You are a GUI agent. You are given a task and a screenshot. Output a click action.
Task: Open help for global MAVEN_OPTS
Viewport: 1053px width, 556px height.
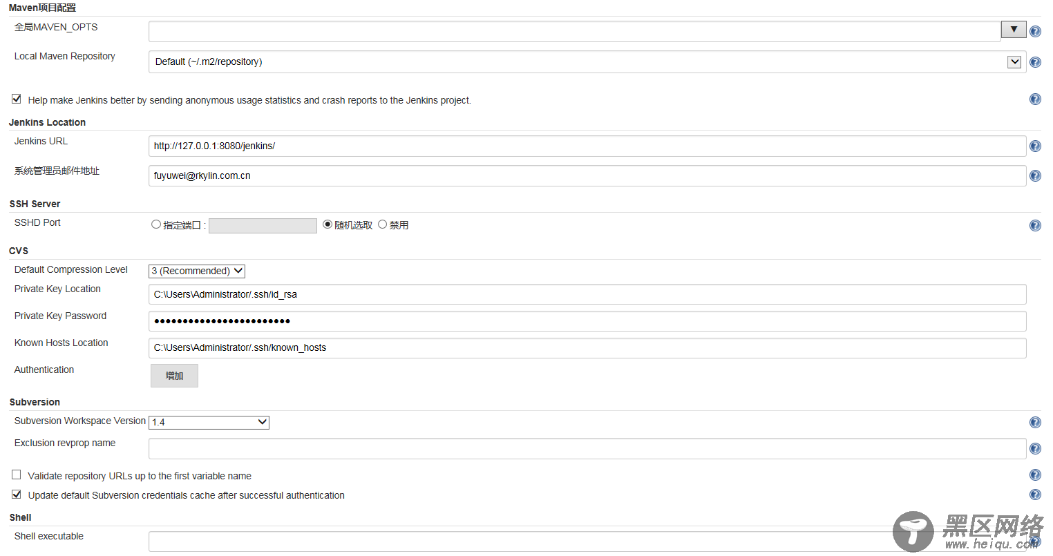[1035, 31]
